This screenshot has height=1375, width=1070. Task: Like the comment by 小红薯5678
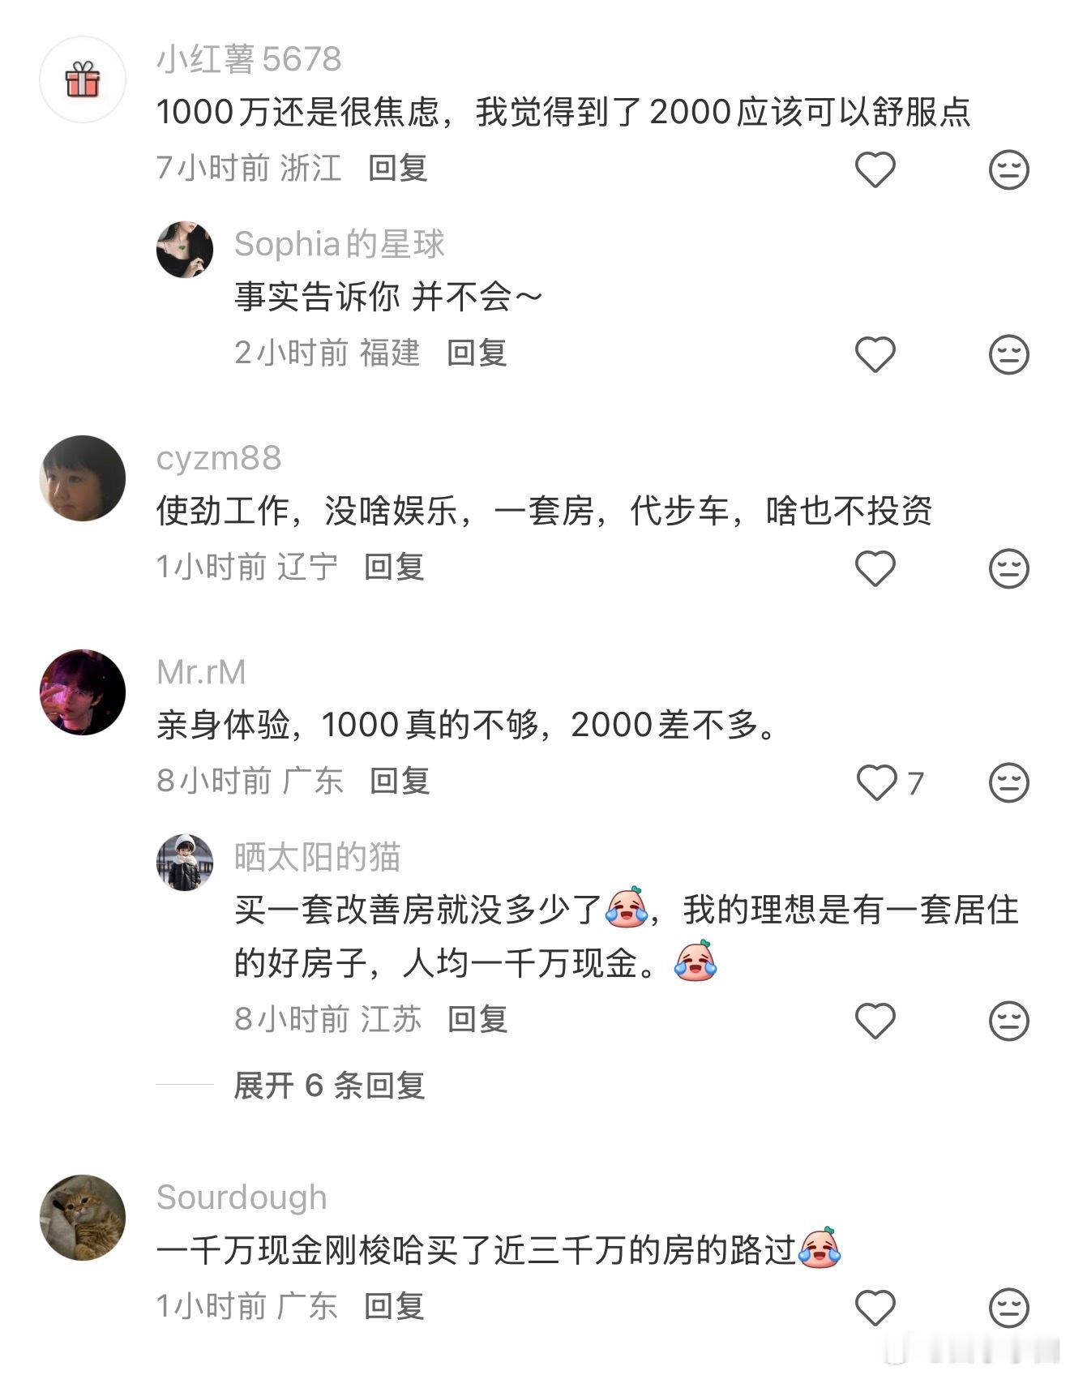tap(875, 169)
